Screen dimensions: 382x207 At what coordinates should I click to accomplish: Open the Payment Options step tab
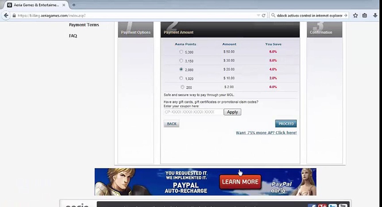[x=136, y=30]
